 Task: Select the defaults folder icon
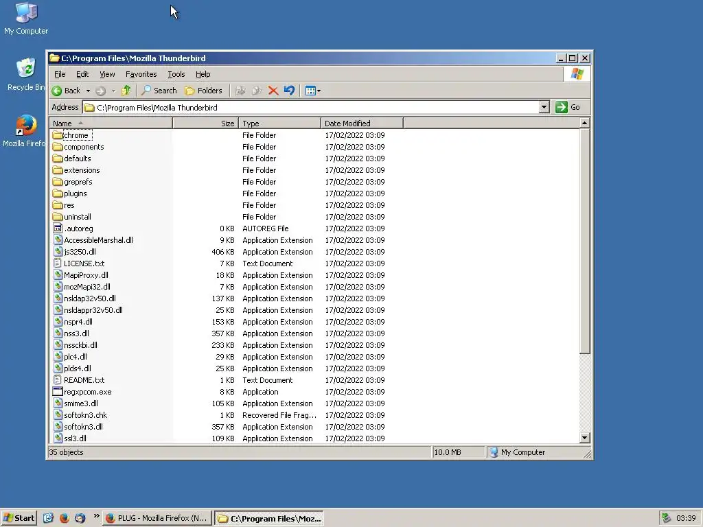coord(58,159)
